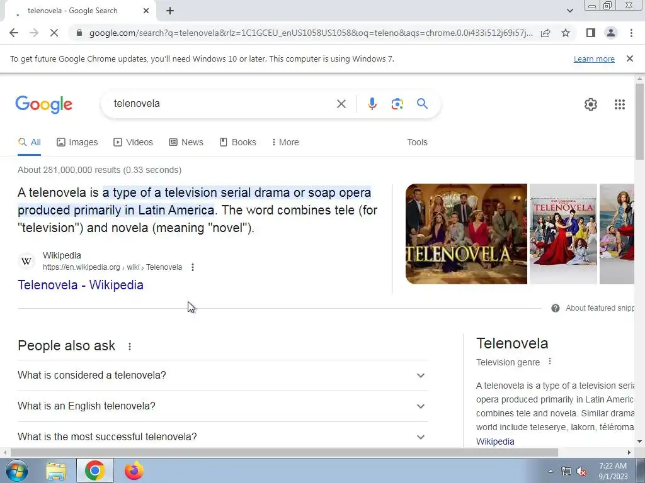Click the vertical scrollbar thumb

[x=639, y=121]
